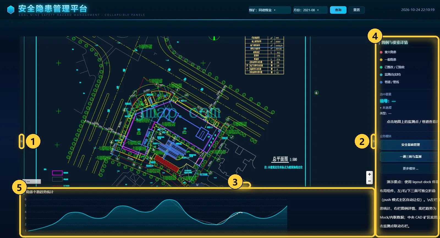Expand the left panel with the chevron handle
Image resolution: width=440 pixels, height=238 pixels.
point(21,141)
